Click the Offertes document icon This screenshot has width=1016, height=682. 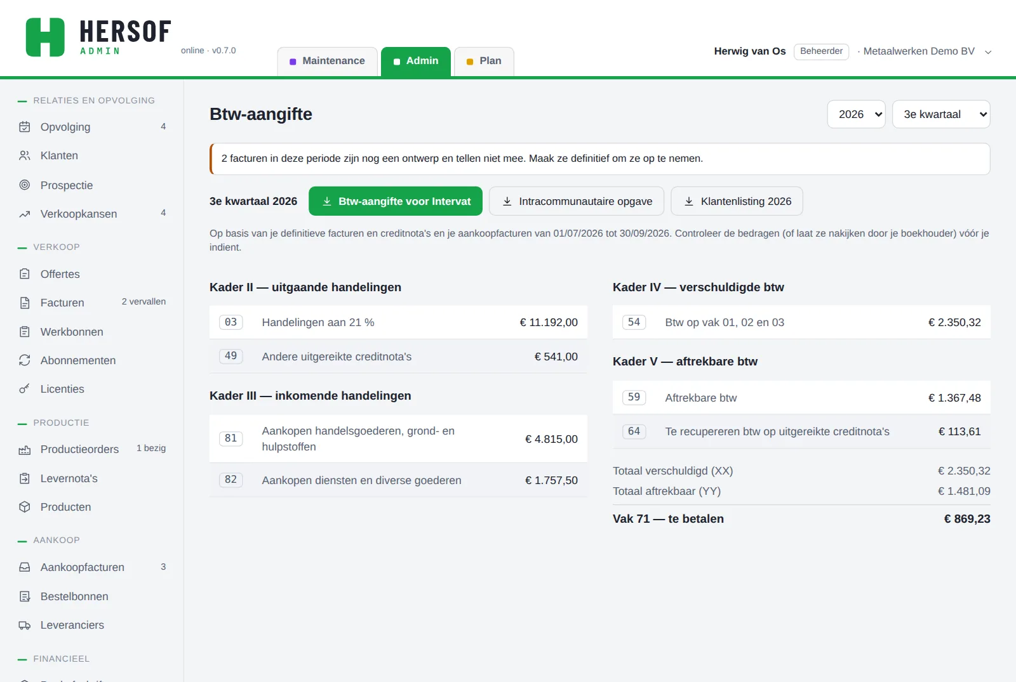pyautogui.click(x=25, y=274)
